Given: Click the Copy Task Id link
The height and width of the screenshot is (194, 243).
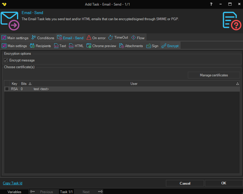Looking at the screenshot, I should tap(13, 183).
